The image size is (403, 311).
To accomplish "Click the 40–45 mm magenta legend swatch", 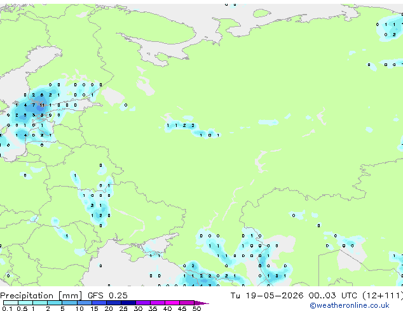I will (x=172, y=303).
